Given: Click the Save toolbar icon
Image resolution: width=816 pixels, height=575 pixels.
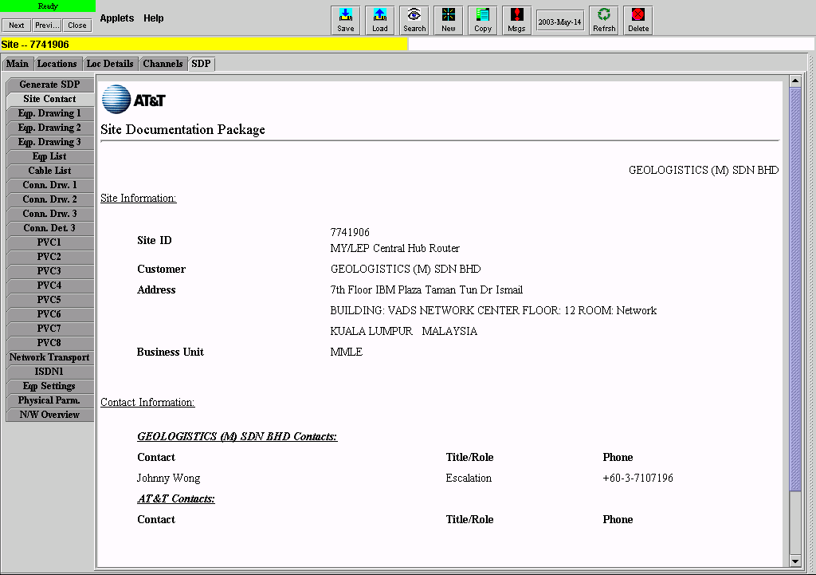Looking at the screenshot, I should click(x=346, y=20).
